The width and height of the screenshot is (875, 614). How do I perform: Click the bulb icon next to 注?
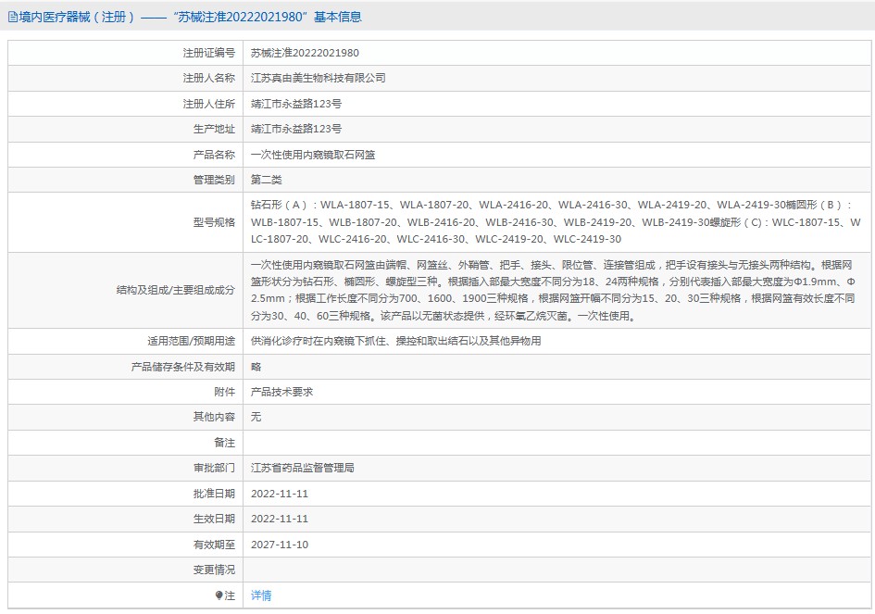(219, 595)
